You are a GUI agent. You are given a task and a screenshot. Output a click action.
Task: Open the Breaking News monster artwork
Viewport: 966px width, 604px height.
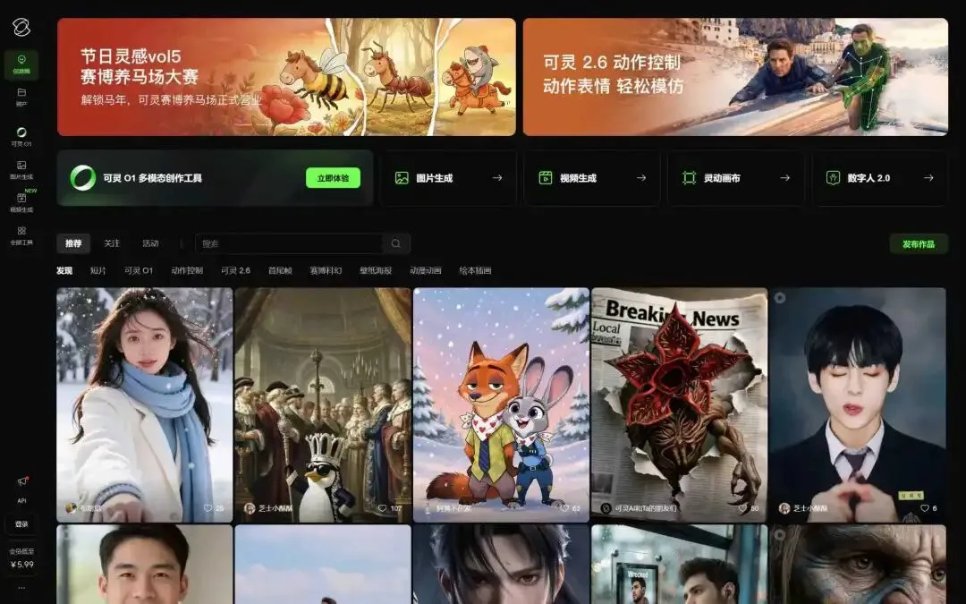680,404
